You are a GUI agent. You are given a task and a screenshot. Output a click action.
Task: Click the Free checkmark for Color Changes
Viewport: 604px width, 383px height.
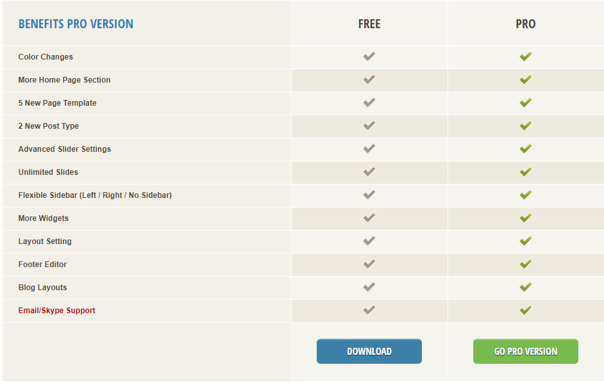tap(369, 56)
